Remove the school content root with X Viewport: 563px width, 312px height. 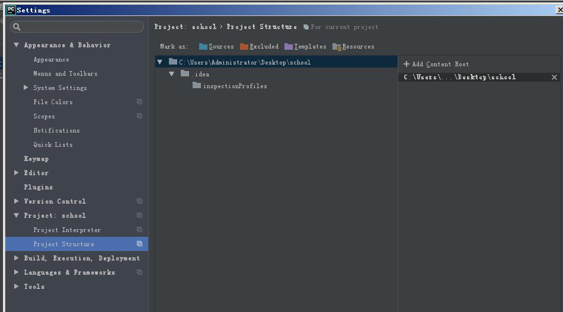[554, 77]
